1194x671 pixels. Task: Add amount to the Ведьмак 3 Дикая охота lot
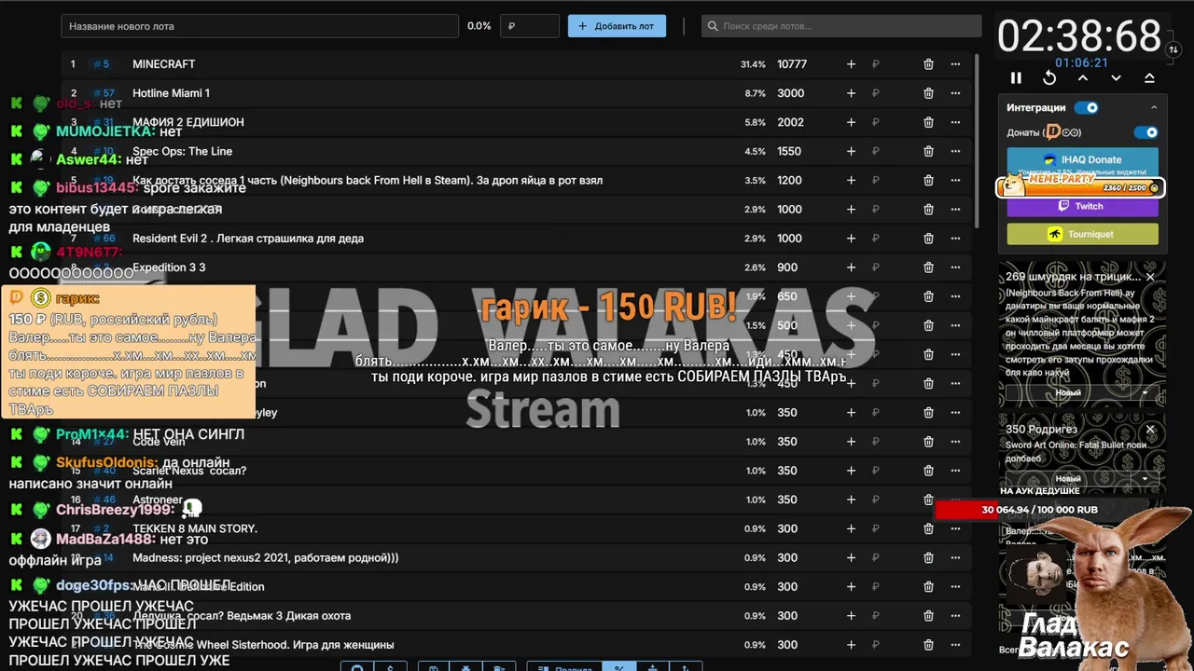point(851,615)
